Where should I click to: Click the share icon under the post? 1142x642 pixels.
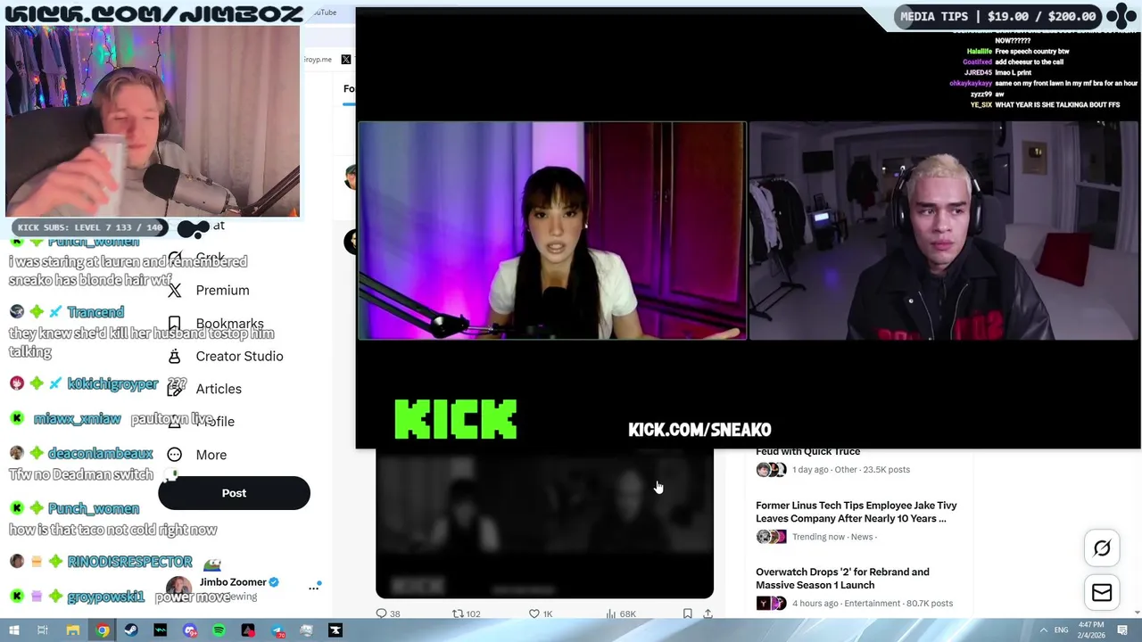coord(708,613)
